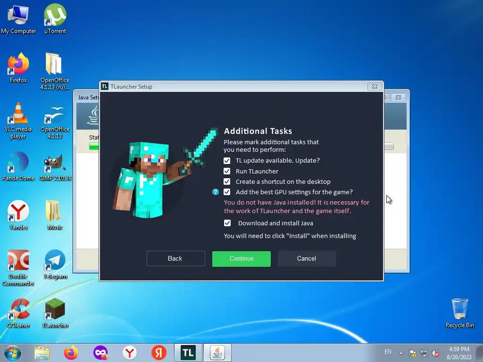Click the Java Setup progress bar
The width and height of the screenshot is (483, 362).
94,147
